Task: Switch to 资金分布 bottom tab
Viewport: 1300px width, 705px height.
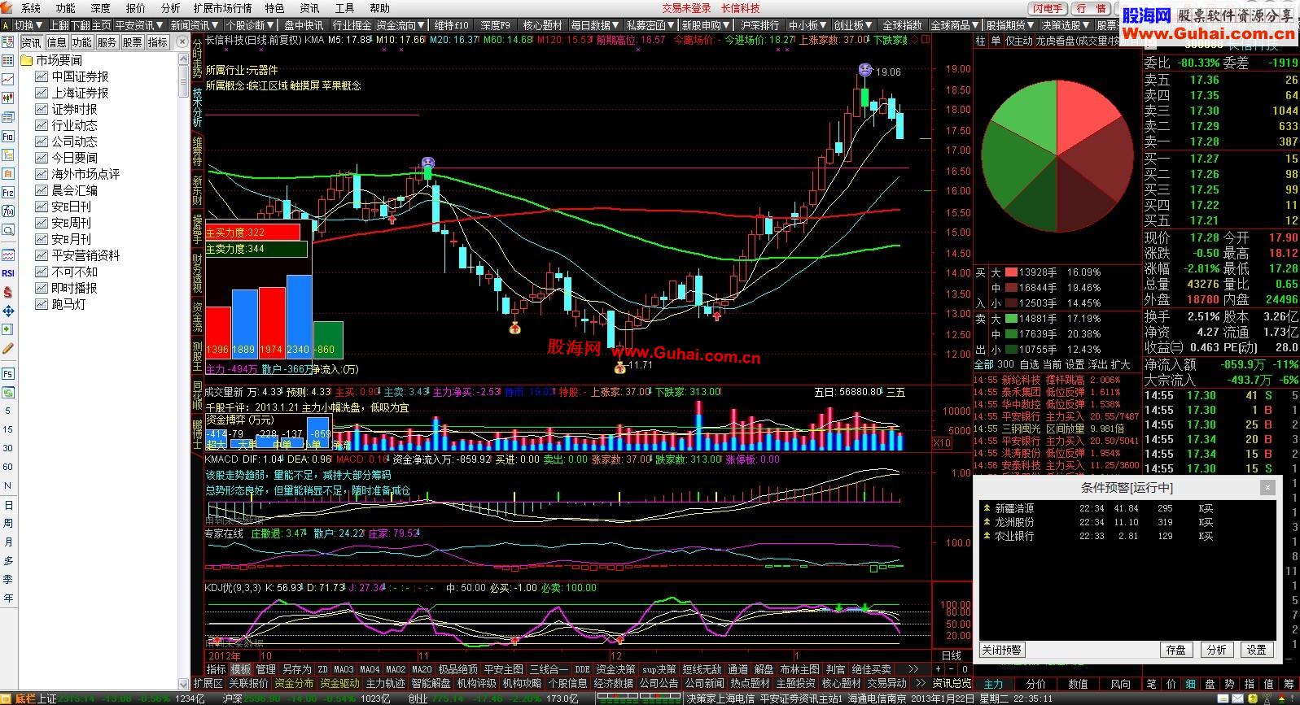Action: click(x=294, y=683)
